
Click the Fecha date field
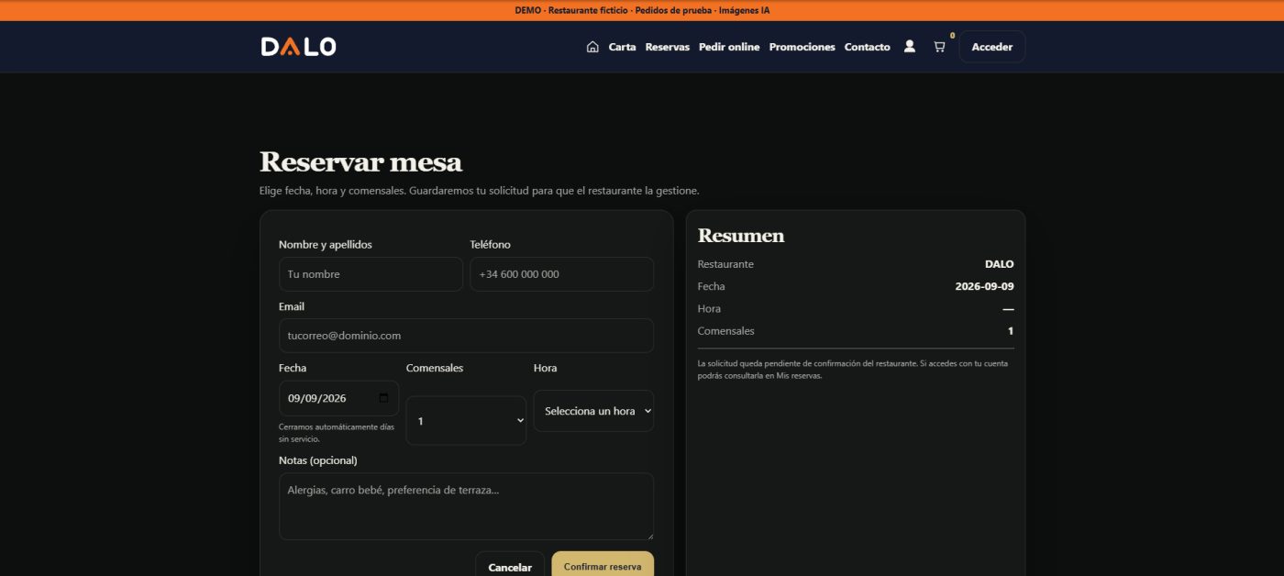tap(338, 398)
